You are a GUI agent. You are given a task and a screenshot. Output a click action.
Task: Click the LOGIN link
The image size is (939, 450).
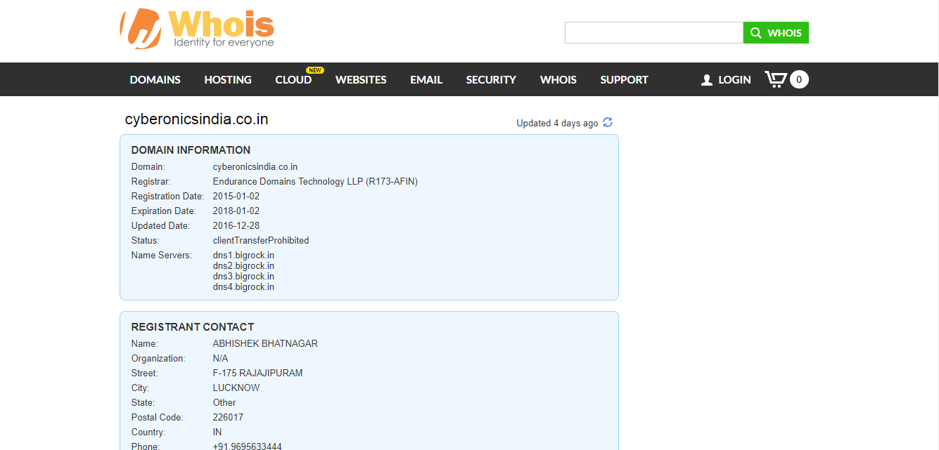pos(734,80)
